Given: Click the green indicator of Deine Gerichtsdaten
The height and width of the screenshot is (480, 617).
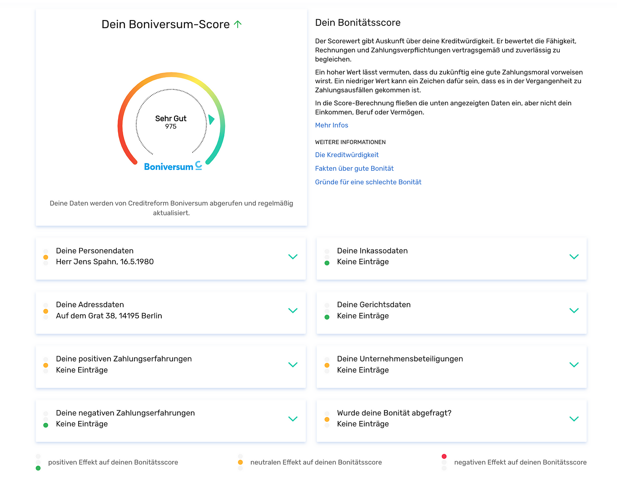Looking at the screenshot, I should [x=327, y=317].
